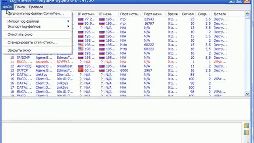Open the Правила menu
254x143 pixels.
pyautogui.click(x=36, y=7)
